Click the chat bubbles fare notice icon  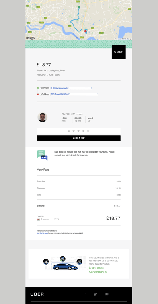click(x=42, y=155)
